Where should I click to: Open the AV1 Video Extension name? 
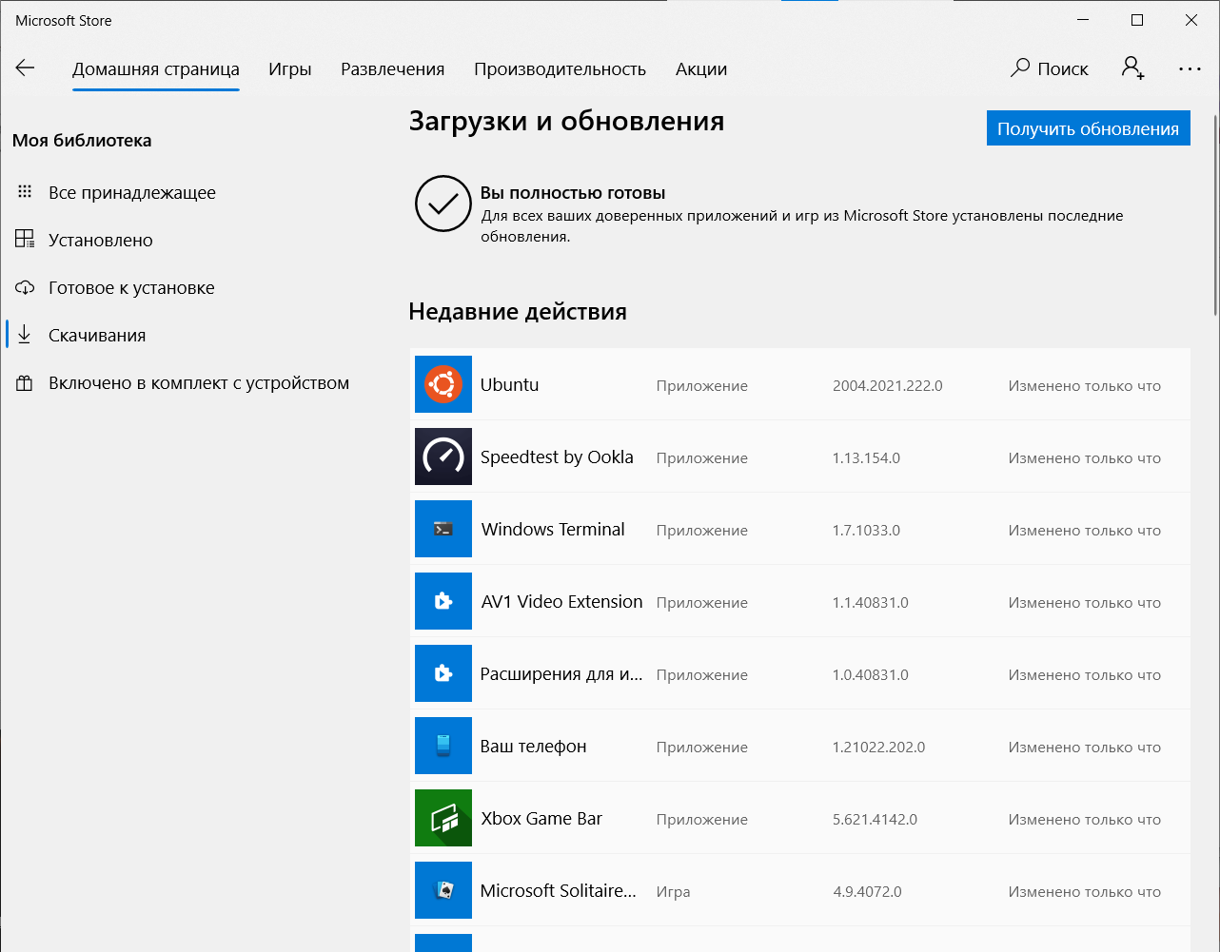tap(562, 601)
